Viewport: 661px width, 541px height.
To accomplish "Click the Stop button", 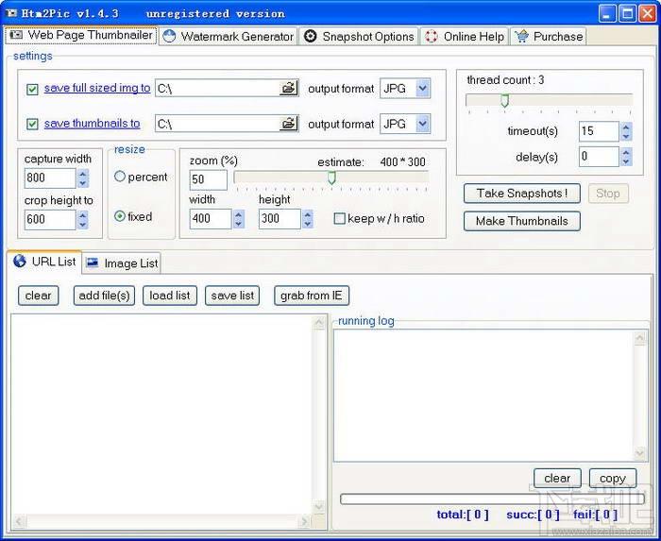I will pos(608,194).
